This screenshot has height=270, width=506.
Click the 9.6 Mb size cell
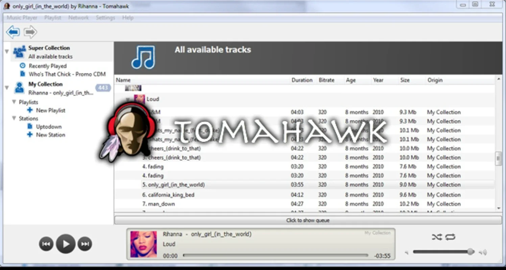point(408,195)
